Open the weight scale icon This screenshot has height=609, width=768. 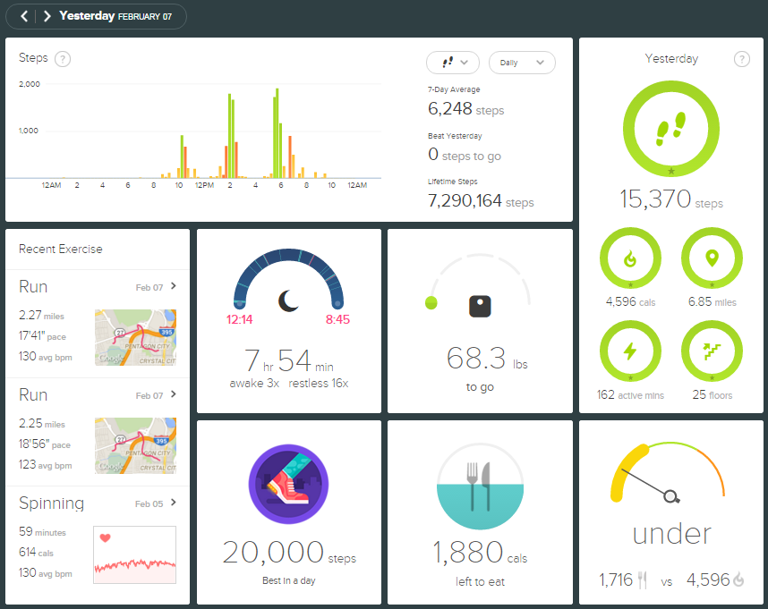(x=481, y=306)
